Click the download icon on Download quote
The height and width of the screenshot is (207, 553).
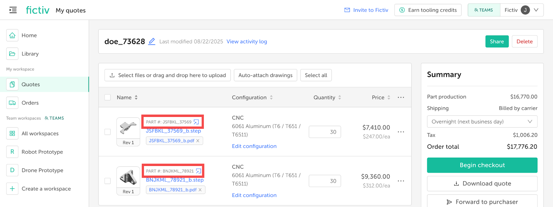pos(456,184)
